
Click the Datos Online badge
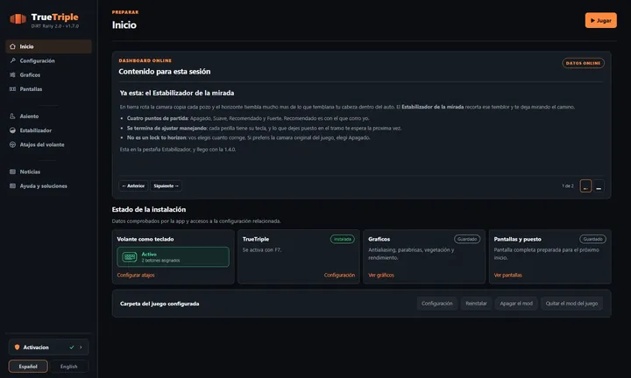point(583,63)
